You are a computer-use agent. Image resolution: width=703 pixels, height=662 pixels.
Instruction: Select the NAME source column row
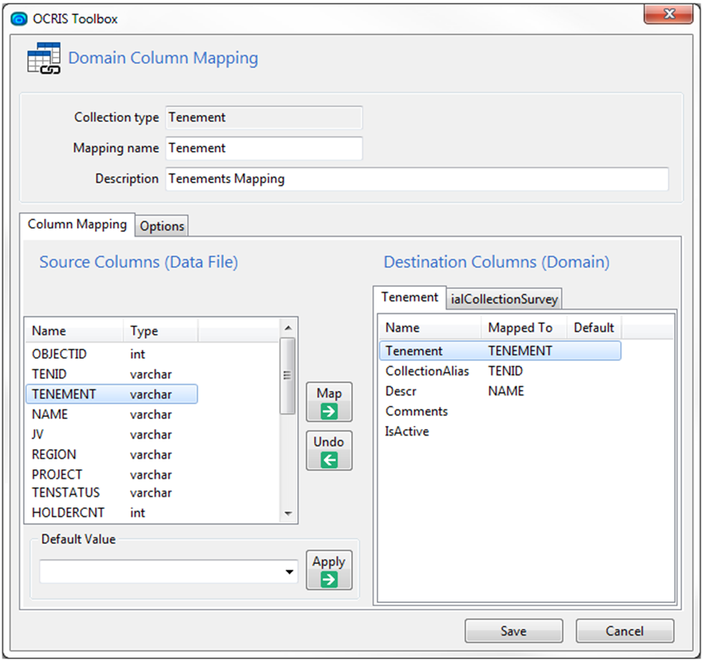pyautogui.click(x=111, y=415)
